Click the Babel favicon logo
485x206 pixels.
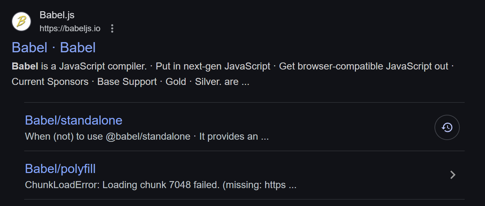point(21,21)
